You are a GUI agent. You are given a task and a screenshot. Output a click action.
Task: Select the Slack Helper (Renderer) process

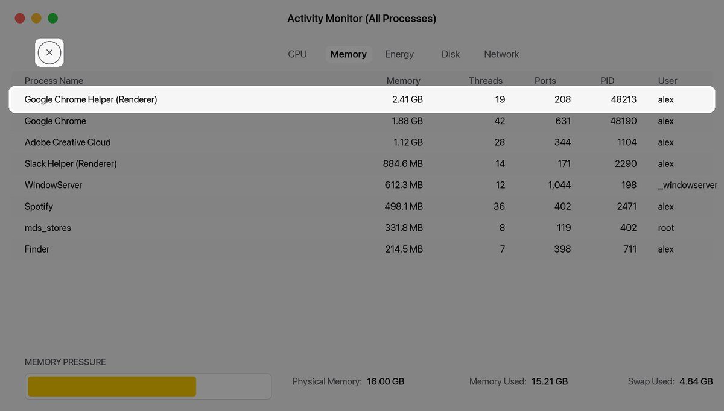pos(71,164)
